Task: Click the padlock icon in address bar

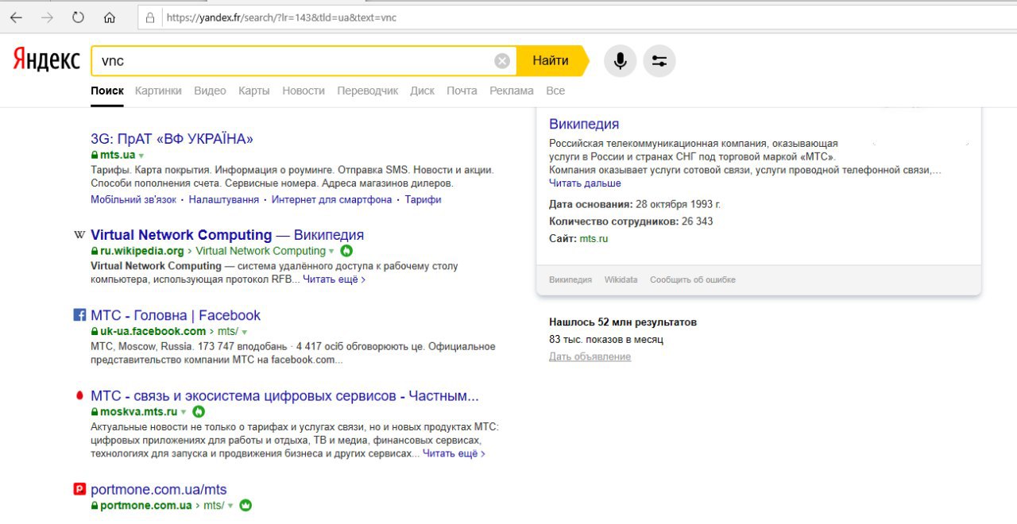Action: point(150,17)
